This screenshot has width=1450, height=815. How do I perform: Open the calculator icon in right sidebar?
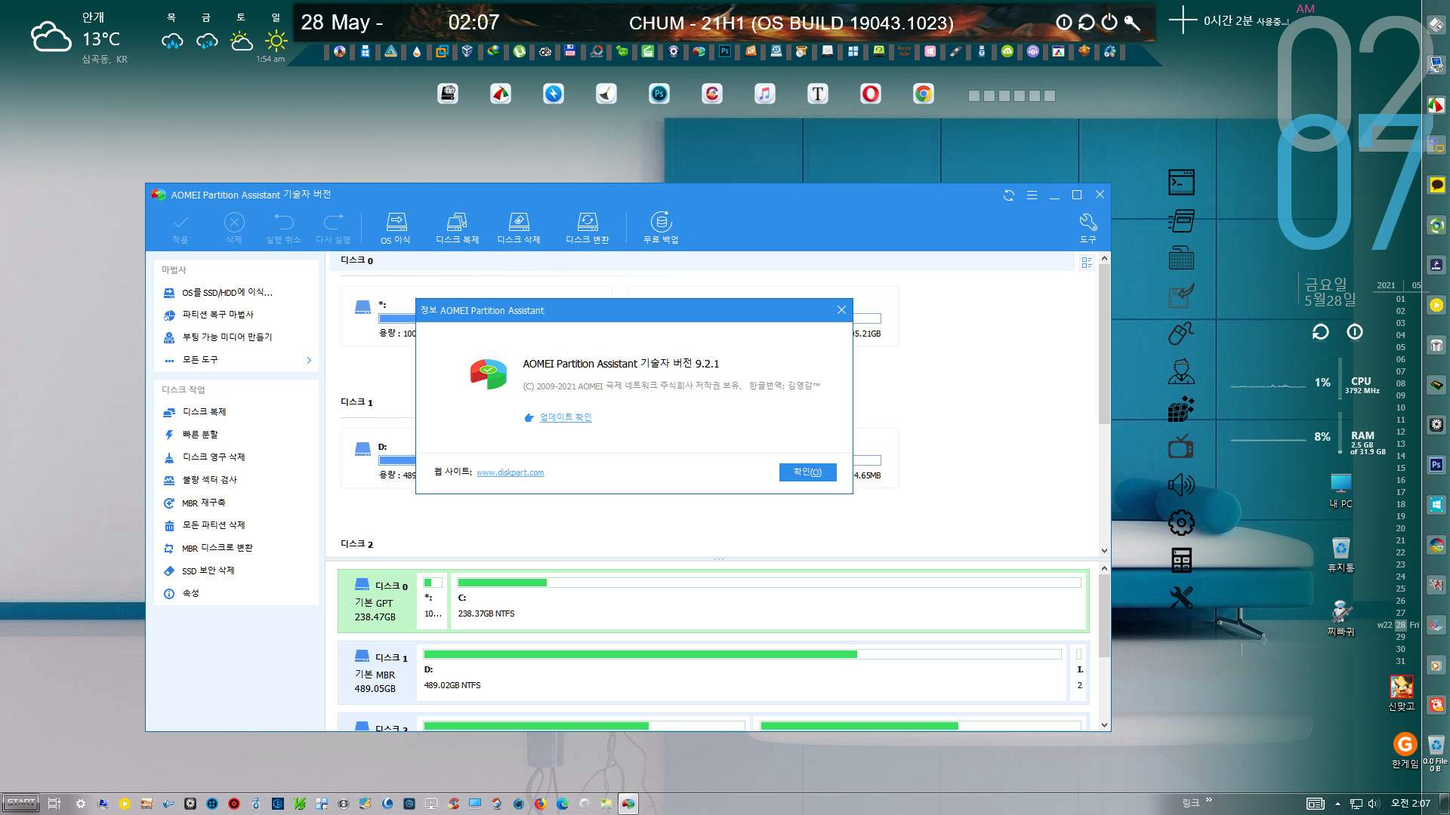coord(1181,560)
